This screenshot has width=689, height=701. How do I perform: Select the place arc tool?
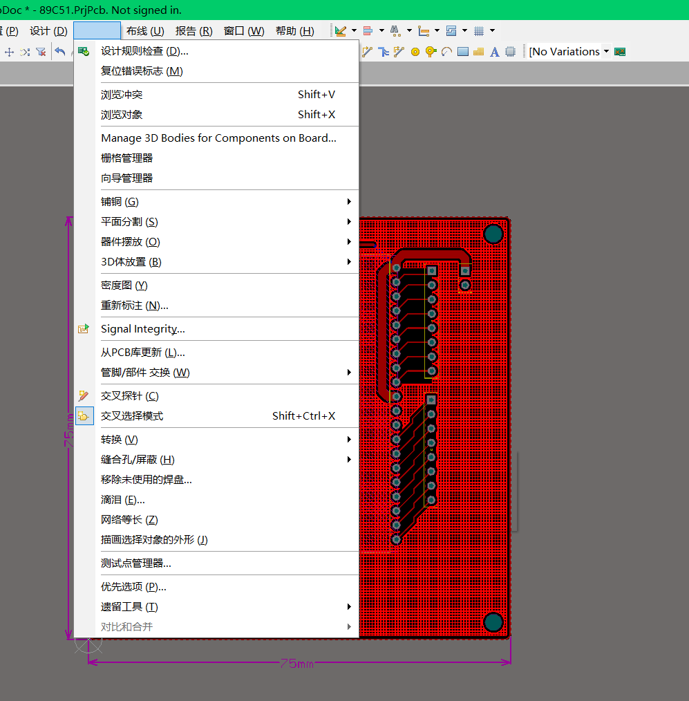click(447, 52)
